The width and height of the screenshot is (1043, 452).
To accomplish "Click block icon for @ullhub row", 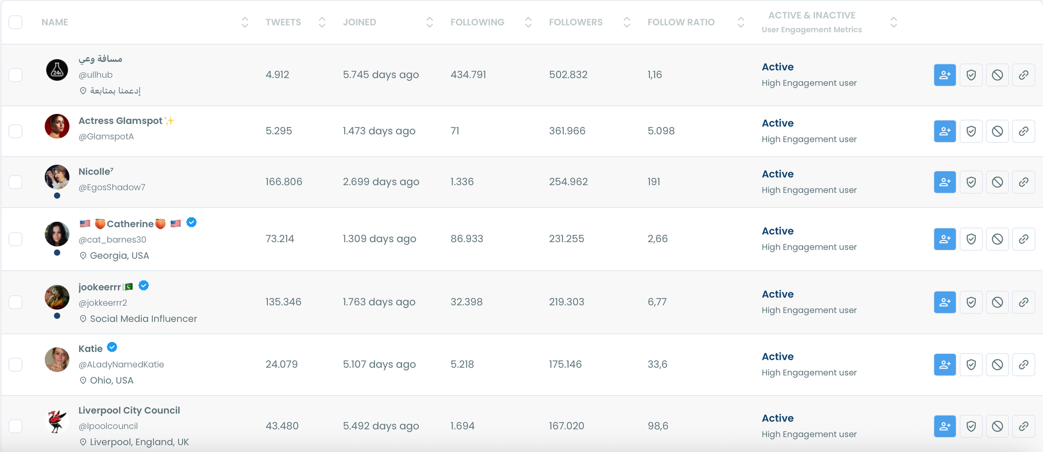I will [997, 75].
